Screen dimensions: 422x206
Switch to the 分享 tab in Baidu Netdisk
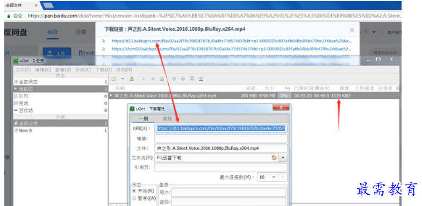pyautogui.click(x=81, y=32)
